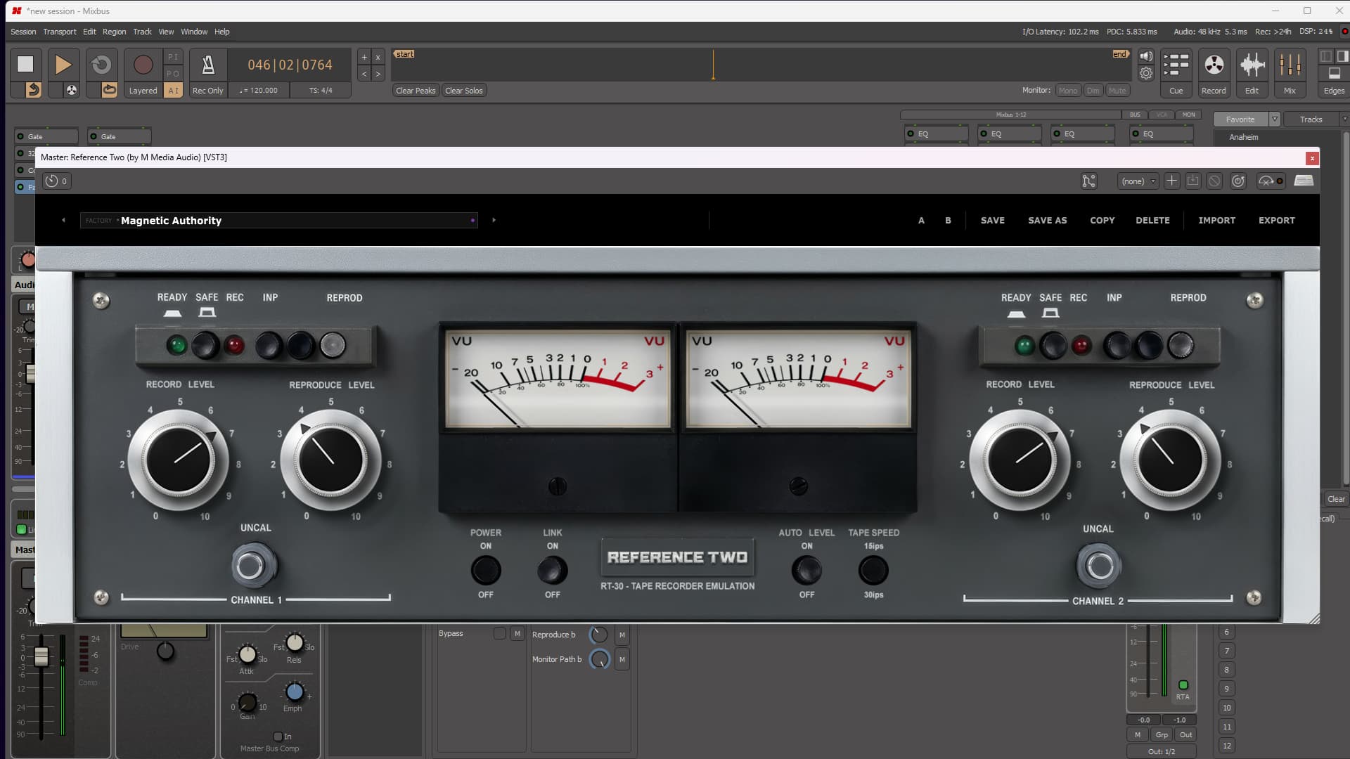Open the Favorite dropdown arrow
This screenshot has width=1350, height=759.
coord(1274,119)
